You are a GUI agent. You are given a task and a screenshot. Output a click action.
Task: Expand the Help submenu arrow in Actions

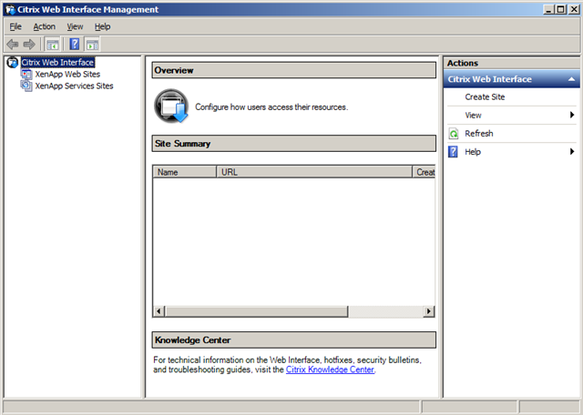pyautogui.click(x=572, y=152)
